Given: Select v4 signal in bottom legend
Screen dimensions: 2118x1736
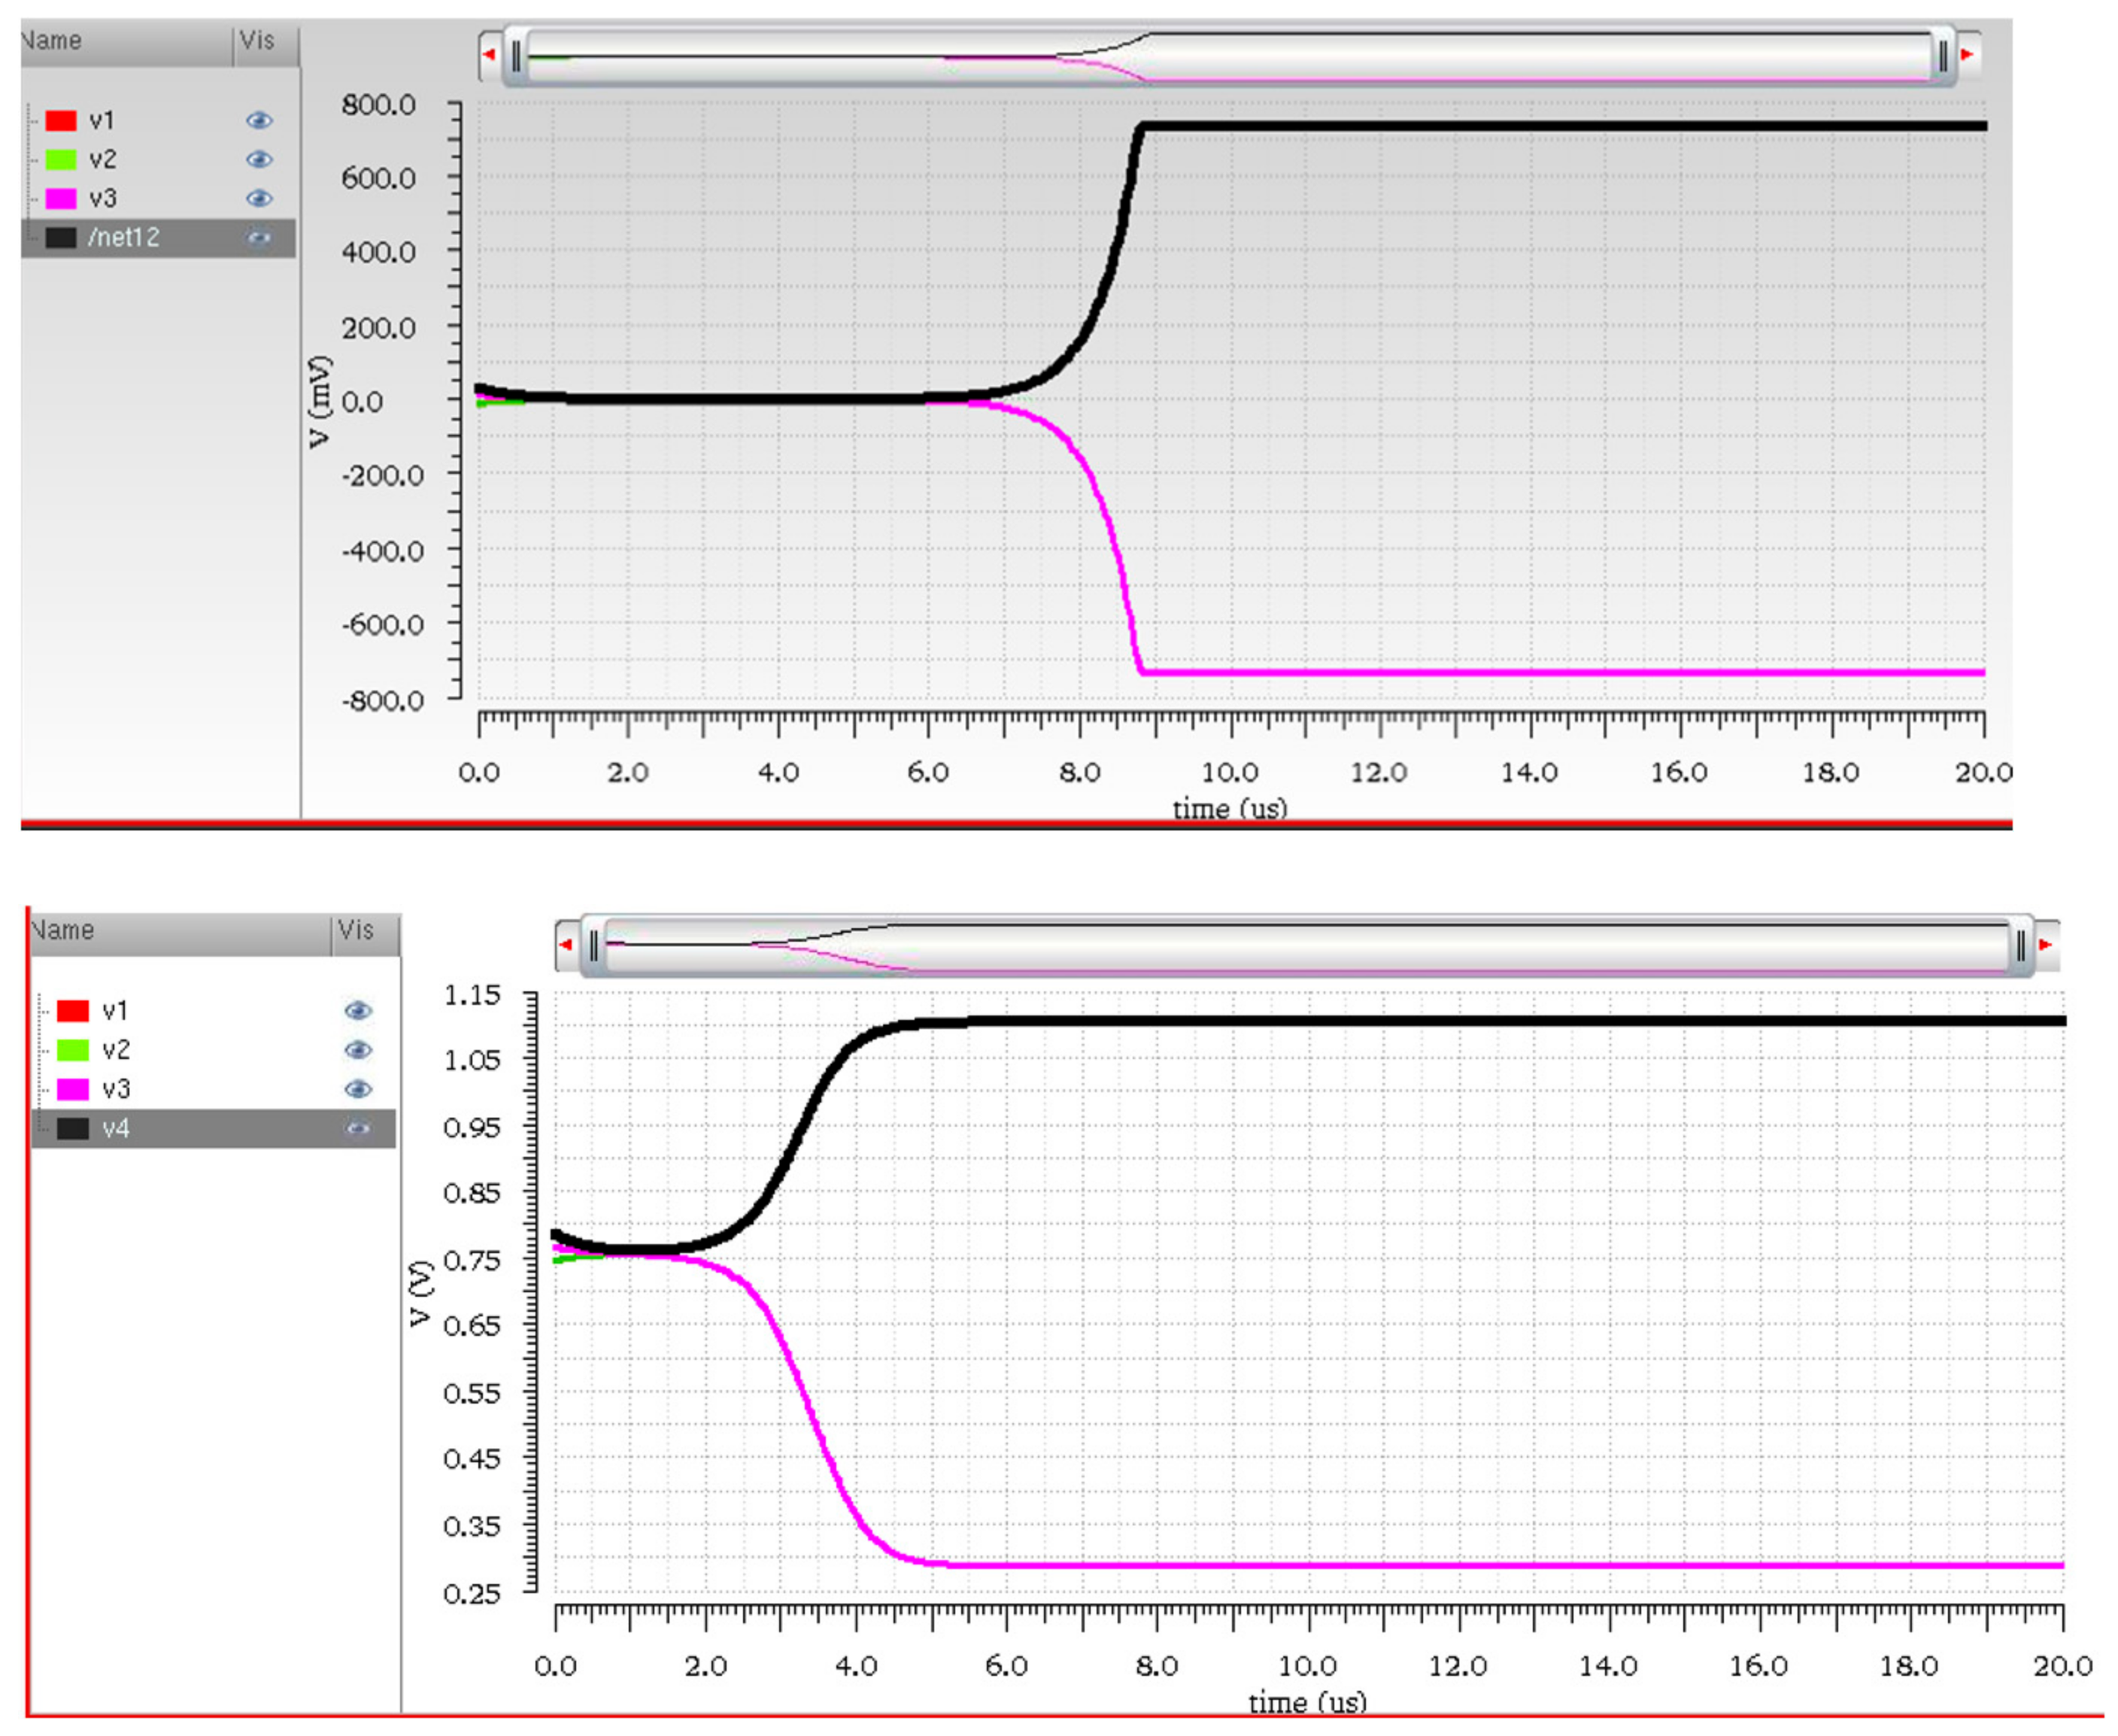Looking at the screenshot, I should coord(116,1128).
